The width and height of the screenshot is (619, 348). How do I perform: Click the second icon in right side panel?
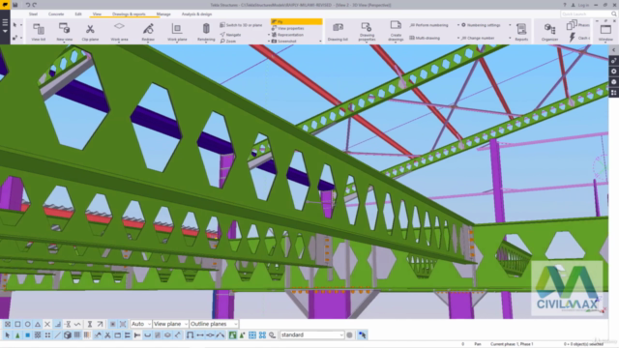click(x=614, y=71)
